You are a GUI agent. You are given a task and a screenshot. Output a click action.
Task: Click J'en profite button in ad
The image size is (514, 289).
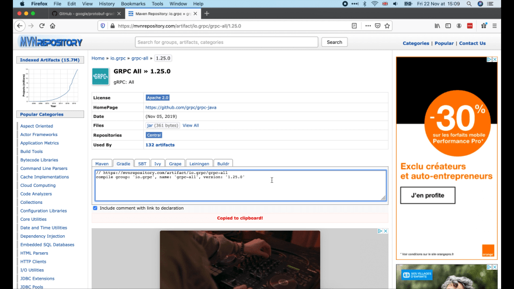click(x=428, y=195)
